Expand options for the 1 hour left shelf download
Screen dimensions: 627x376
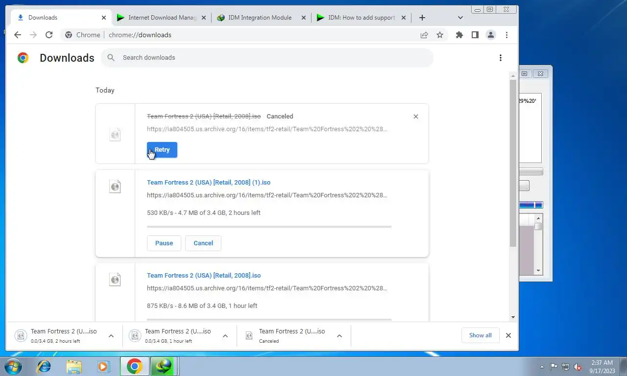point(225,336)
